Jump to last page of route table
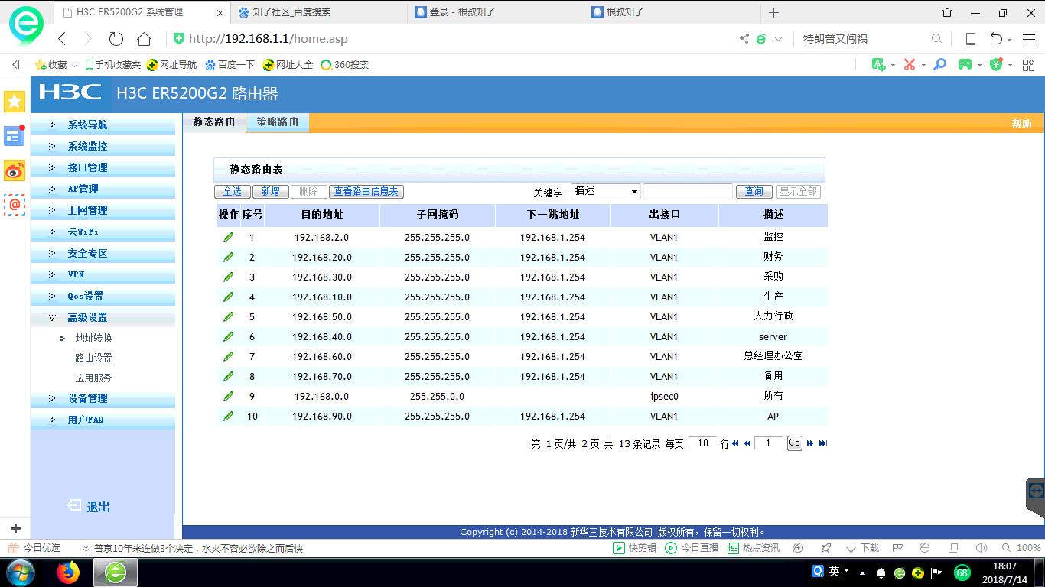The height and width of the screenshot is (587, 1045). coord(823,443)
